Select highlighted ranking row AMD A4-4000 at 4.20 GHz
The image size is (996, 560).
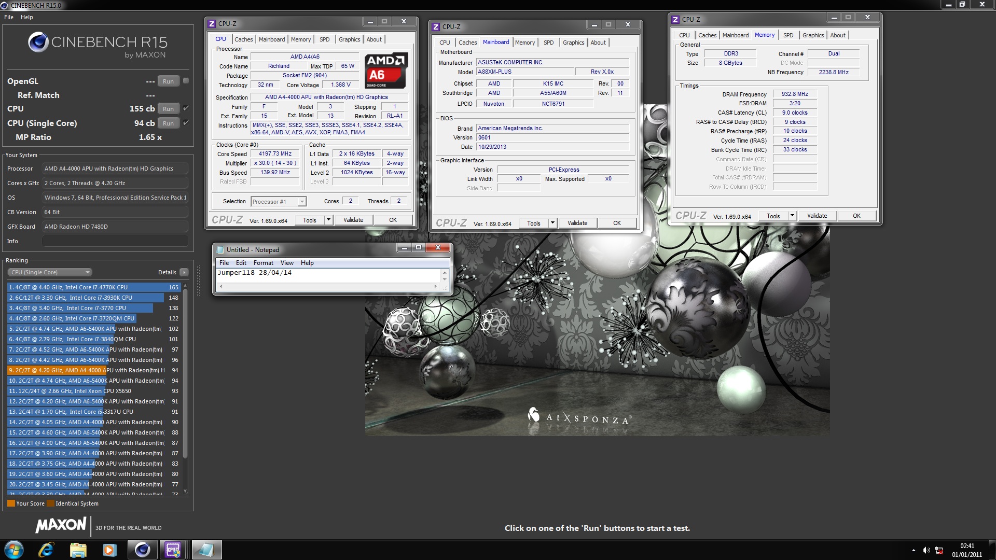94,370
